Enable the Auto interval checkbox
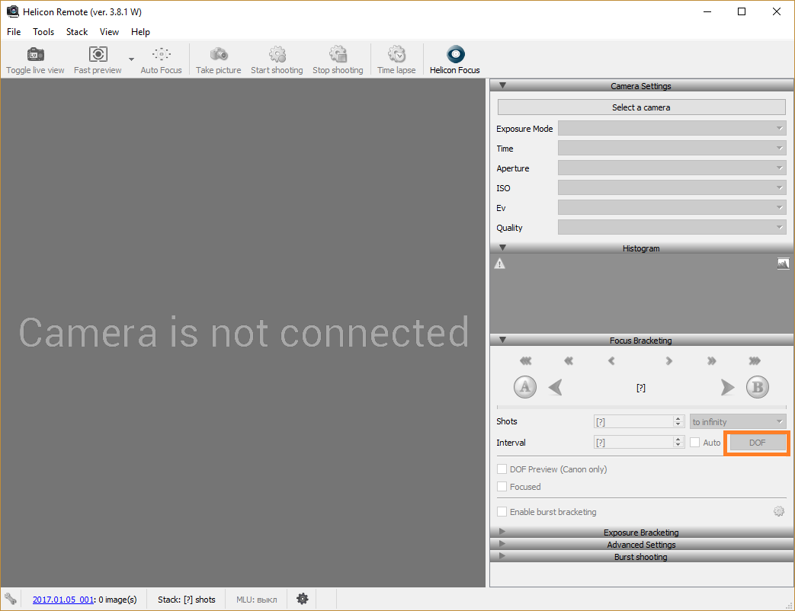Viewport: 795px width, 611px height. (694, 443)
